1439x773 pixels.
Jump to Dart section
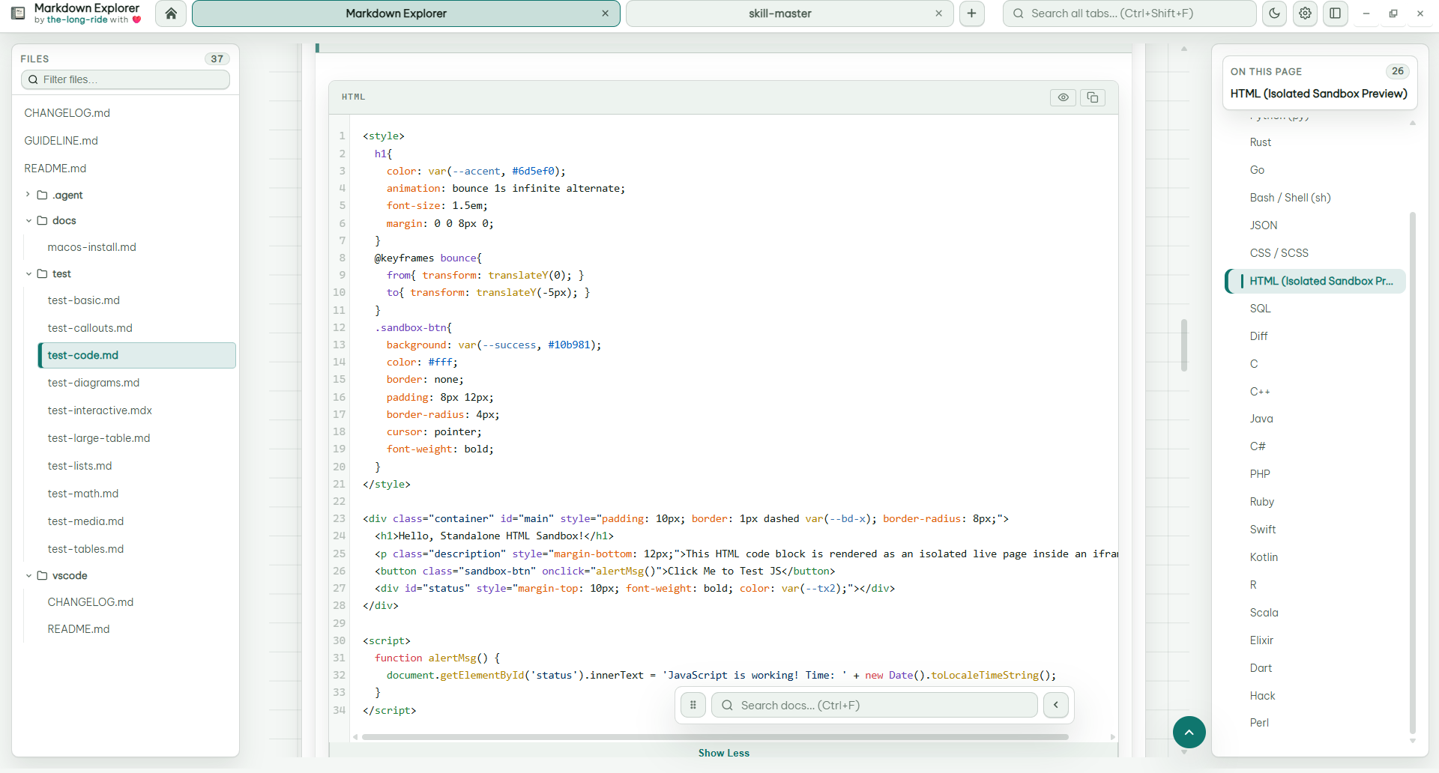point(1261,668)
